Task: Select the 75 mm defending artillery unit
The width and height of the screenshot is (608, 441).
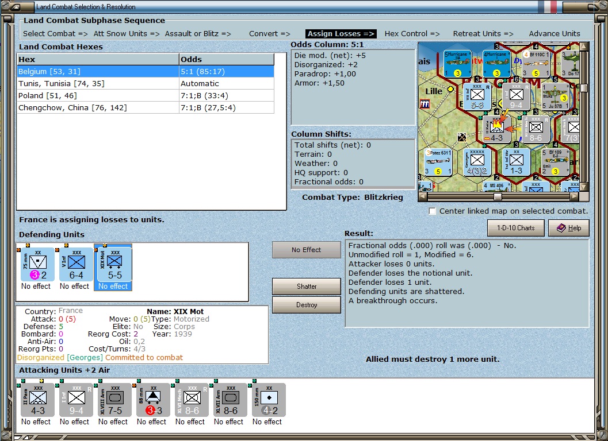Action: (37, 265)
